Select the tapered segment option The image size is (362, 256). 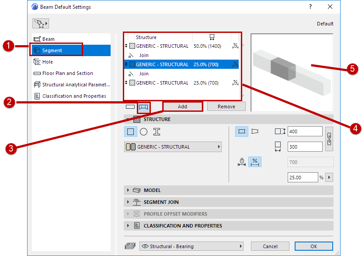(255, 131)
